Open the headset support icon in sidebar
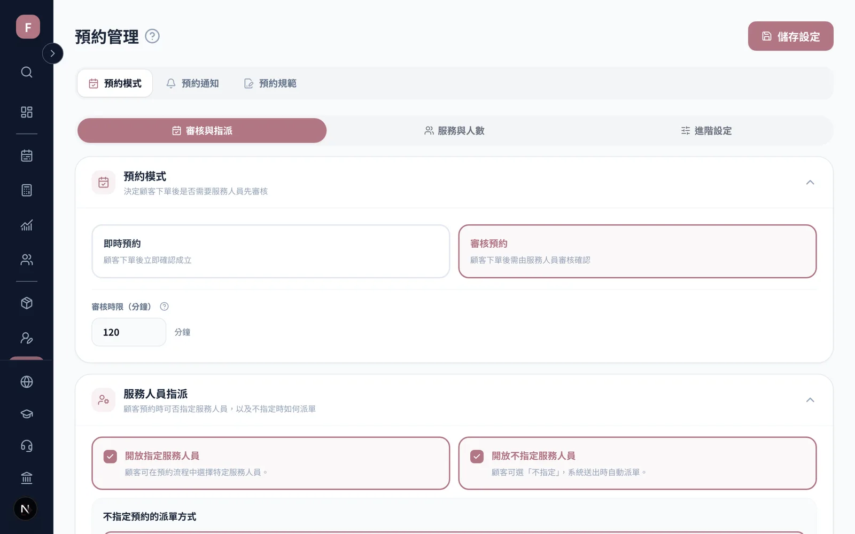 click(x=27, y=446)
